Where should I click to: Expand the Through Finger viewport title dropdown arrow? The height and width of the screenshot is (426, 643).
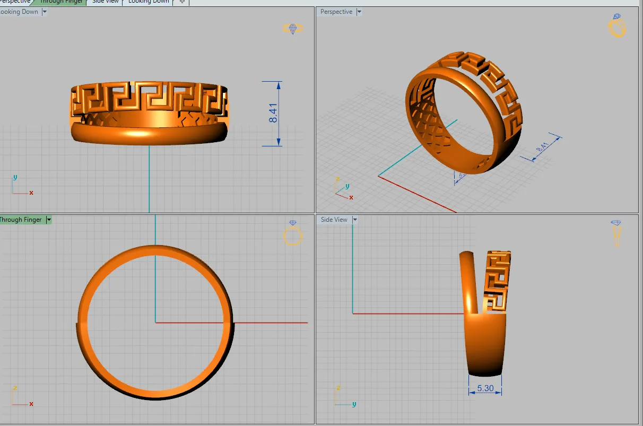tap(48, 220)
